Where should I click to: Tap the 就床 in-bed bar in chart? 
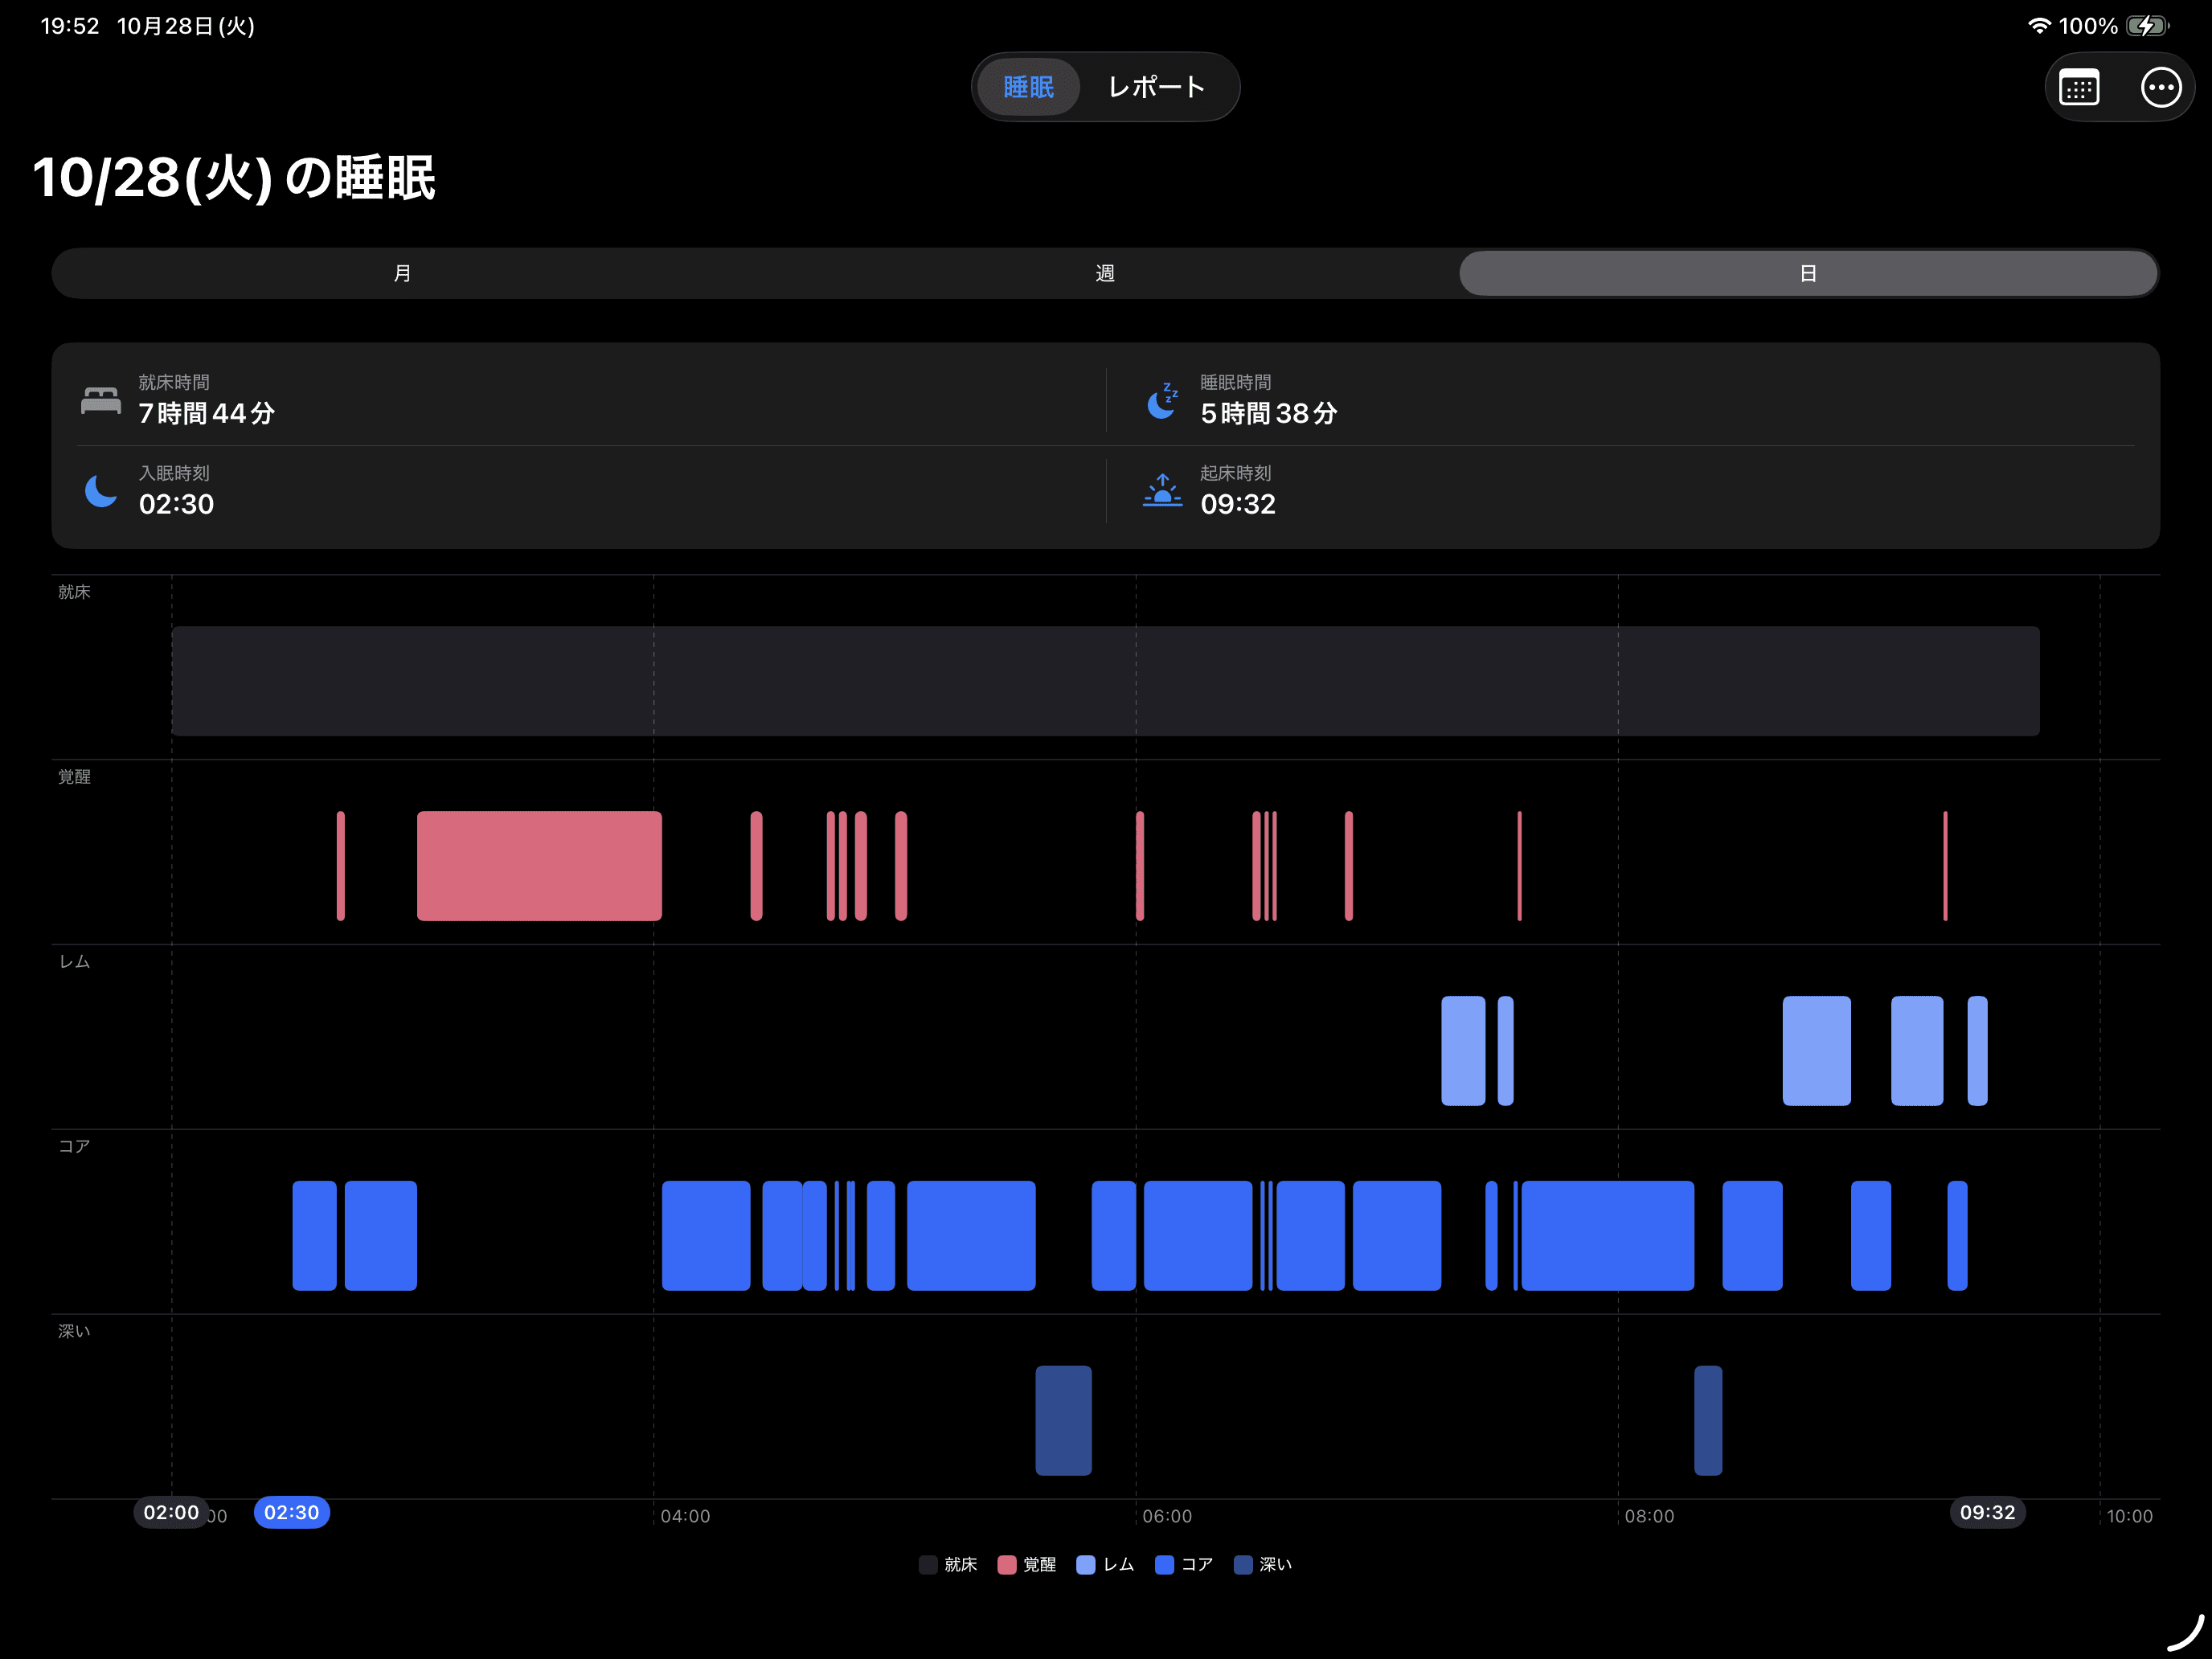[1105, 681]
